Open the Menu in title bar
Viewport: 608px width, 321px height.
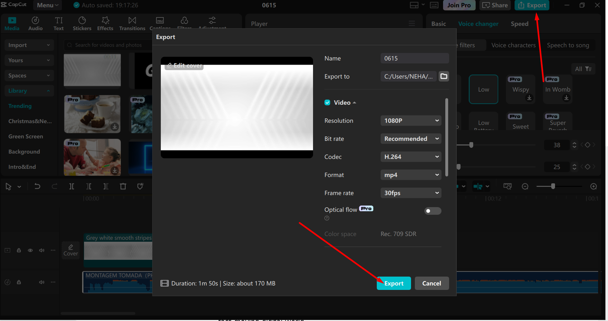click(x=48, y=5)
